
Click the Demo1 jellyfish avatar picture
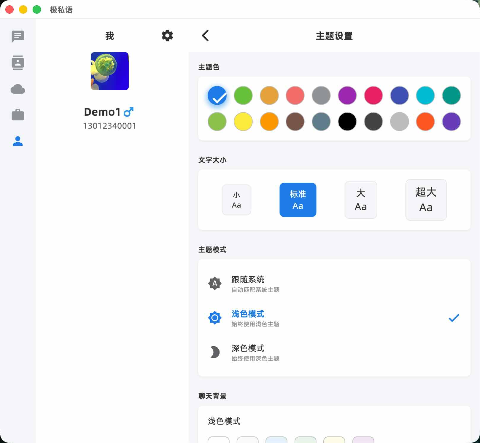click(x=110, y=71)
